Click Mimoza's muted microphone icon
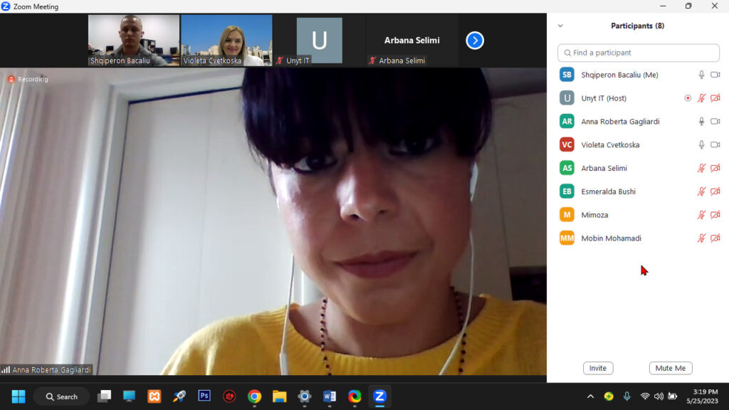The height and width of the screenshot is (410, 729). [x=701, y=215]
